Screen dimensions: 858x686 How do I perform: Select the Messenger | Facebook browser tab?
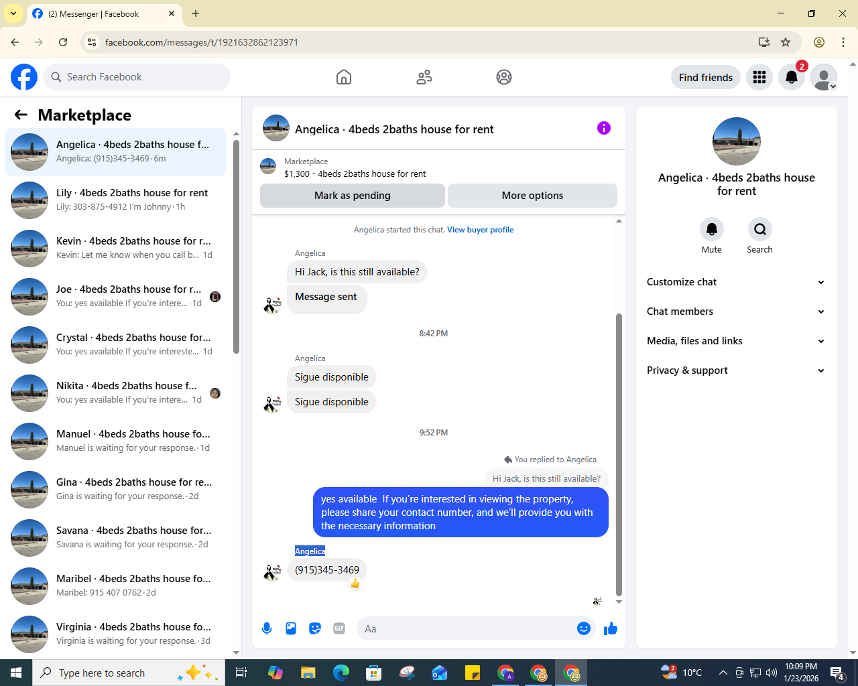pos(104,13)
